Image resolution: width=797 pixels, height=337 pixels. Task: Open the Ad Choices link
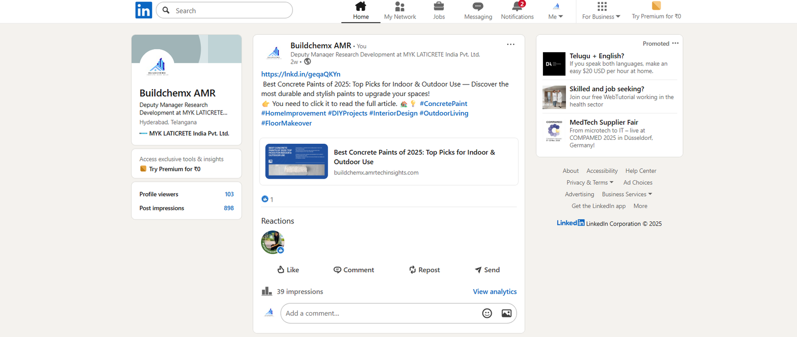[638, 183]
